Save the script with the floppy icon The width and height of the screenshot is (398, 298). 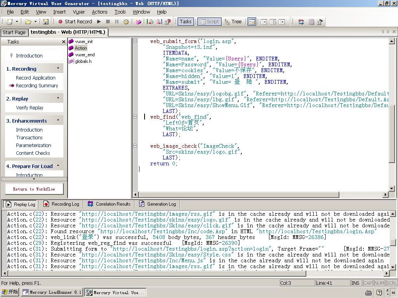coord(46,22)
